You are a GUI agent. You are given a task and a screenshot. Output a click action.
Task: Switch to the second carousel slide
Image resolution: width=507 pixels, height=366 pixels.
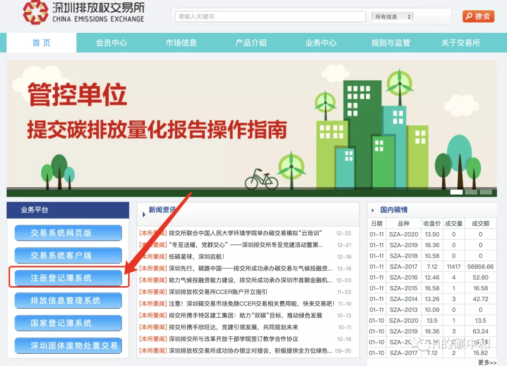point(471,192)
